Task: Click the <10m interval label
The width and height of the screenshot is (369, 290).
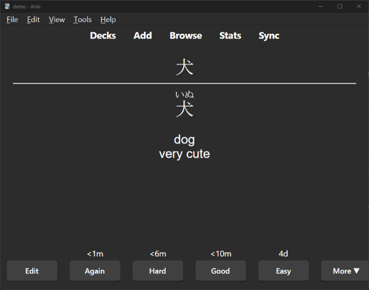Action: pyautogui.click(x=221, y=254)
